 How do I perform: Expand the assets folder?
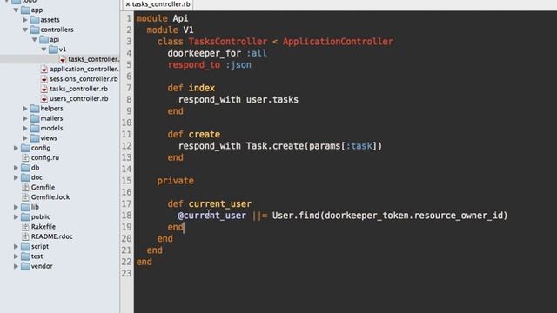click(25, 20)
